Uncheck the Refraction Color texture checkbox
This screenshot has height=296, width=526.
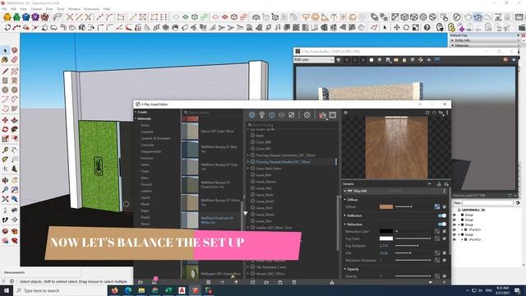[444, 231]
